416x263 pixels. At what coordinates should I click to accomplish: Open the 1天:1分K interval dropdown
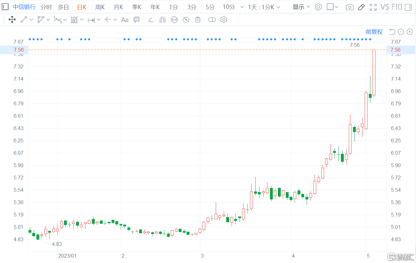coord(264,7)
